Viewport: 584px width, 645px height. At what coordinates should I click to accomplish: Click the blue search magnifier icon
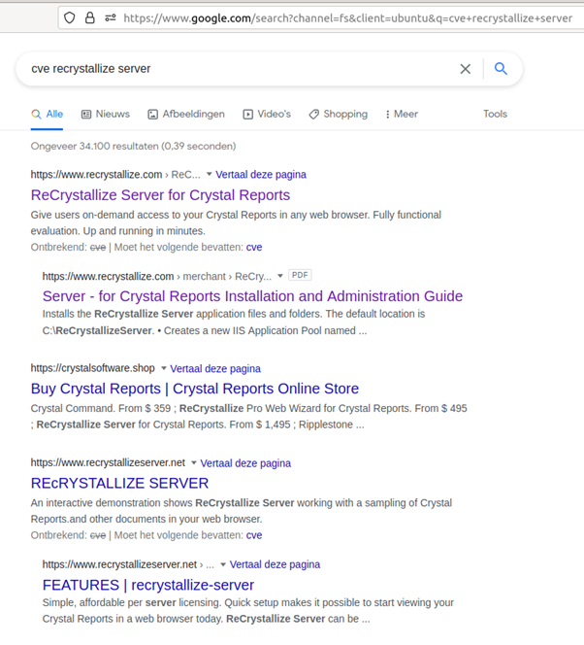point(501,69)
